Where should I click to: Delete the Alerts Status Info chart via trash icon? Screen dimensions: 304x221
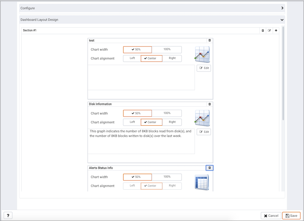point(210,168)
